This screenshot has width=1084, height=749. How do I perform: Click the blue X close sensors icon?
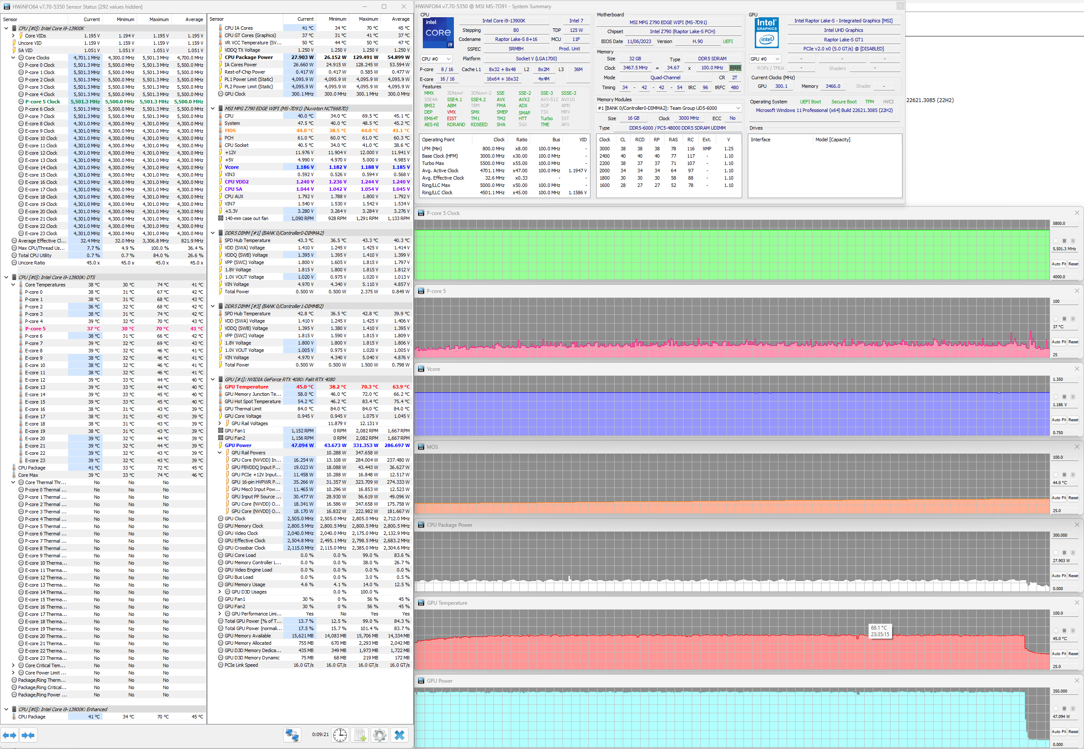tap(399, 735)
